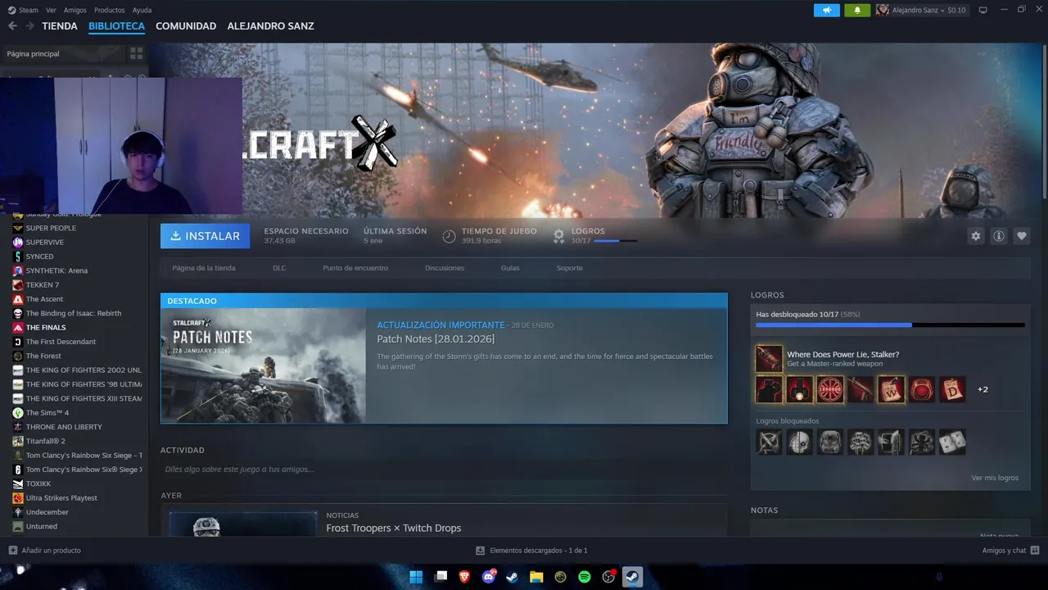Show game info circle icon
Screen dimensions: 1048x590
coord(999,236)
